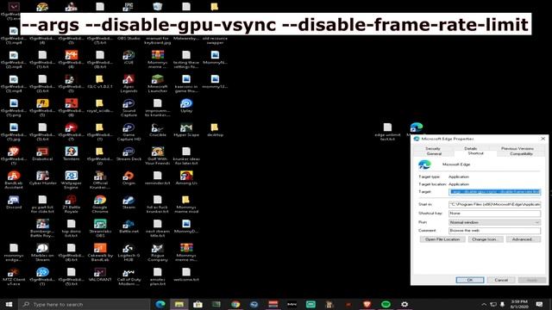The height and width of the screenshot is (310, 552).
Task: Select the Minecraft Launcher desktop icon
Action: coord(158,84)
